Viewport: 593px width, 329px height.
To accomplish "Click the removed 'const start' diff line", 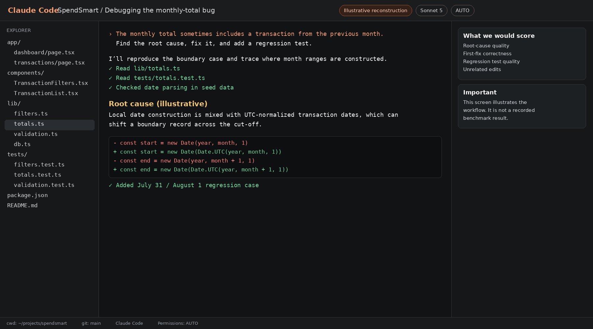I will pos(181,143).
